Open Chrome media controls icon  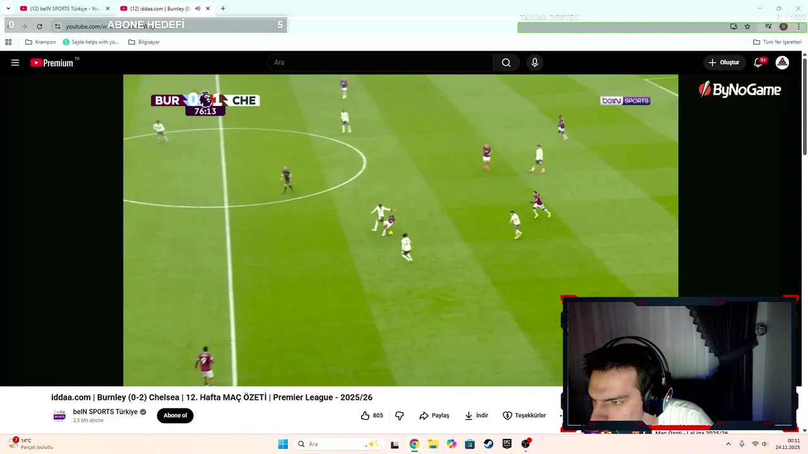coord(768,26)
